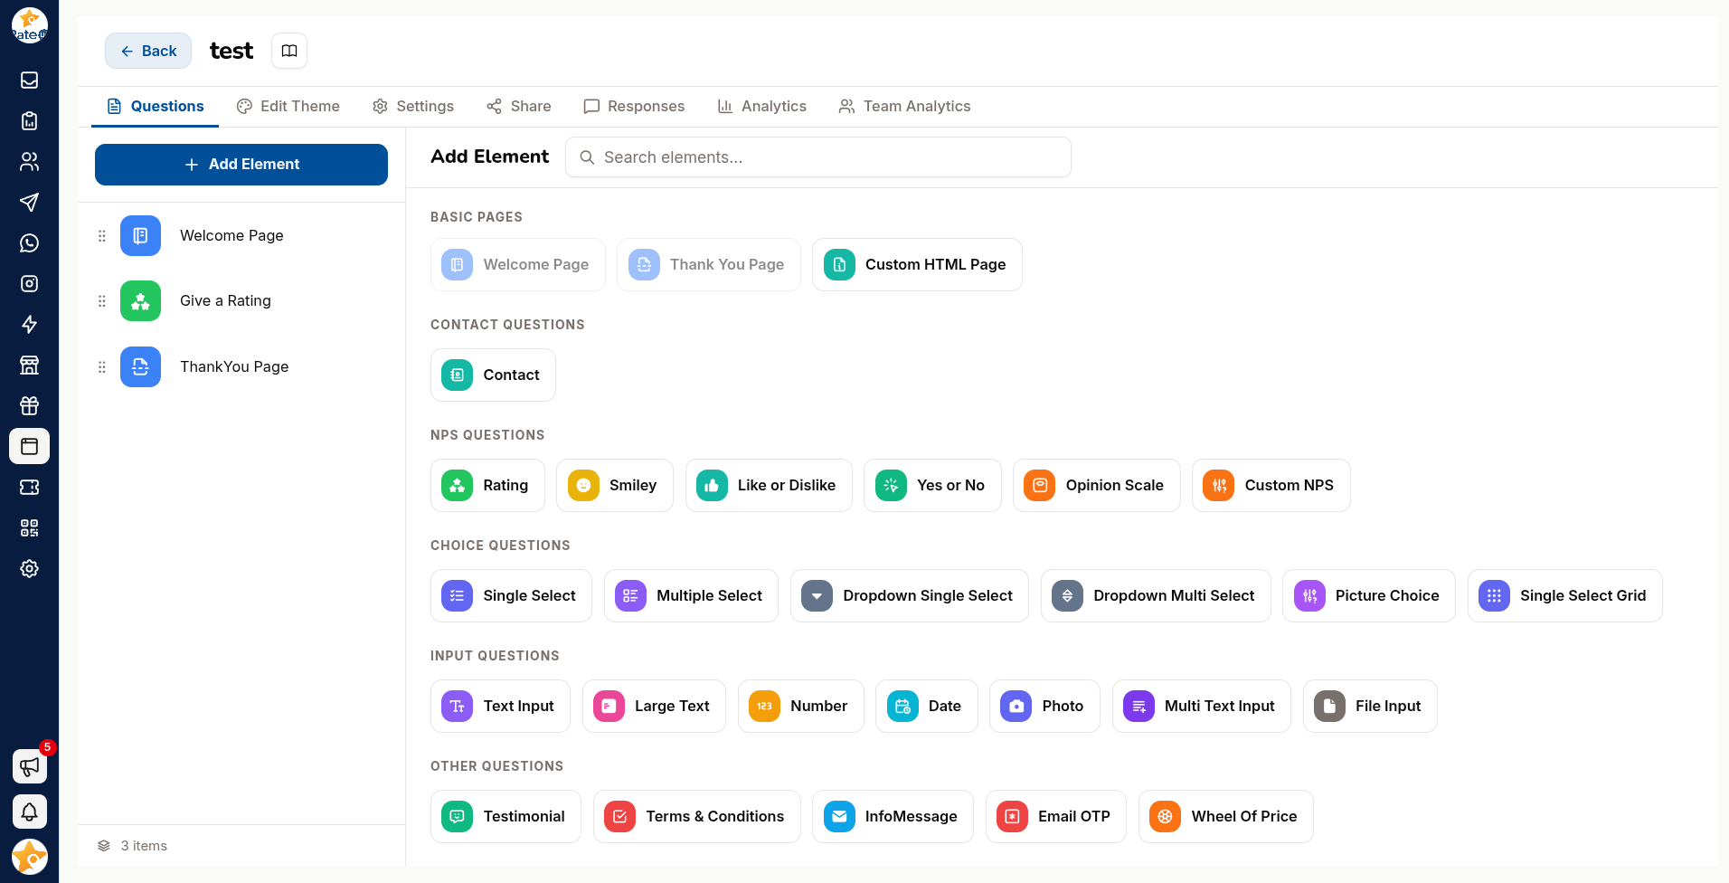Screen dimensions: 1729x883
Task: Open the Instagram sidebar icon
Action: pos(29,284)
